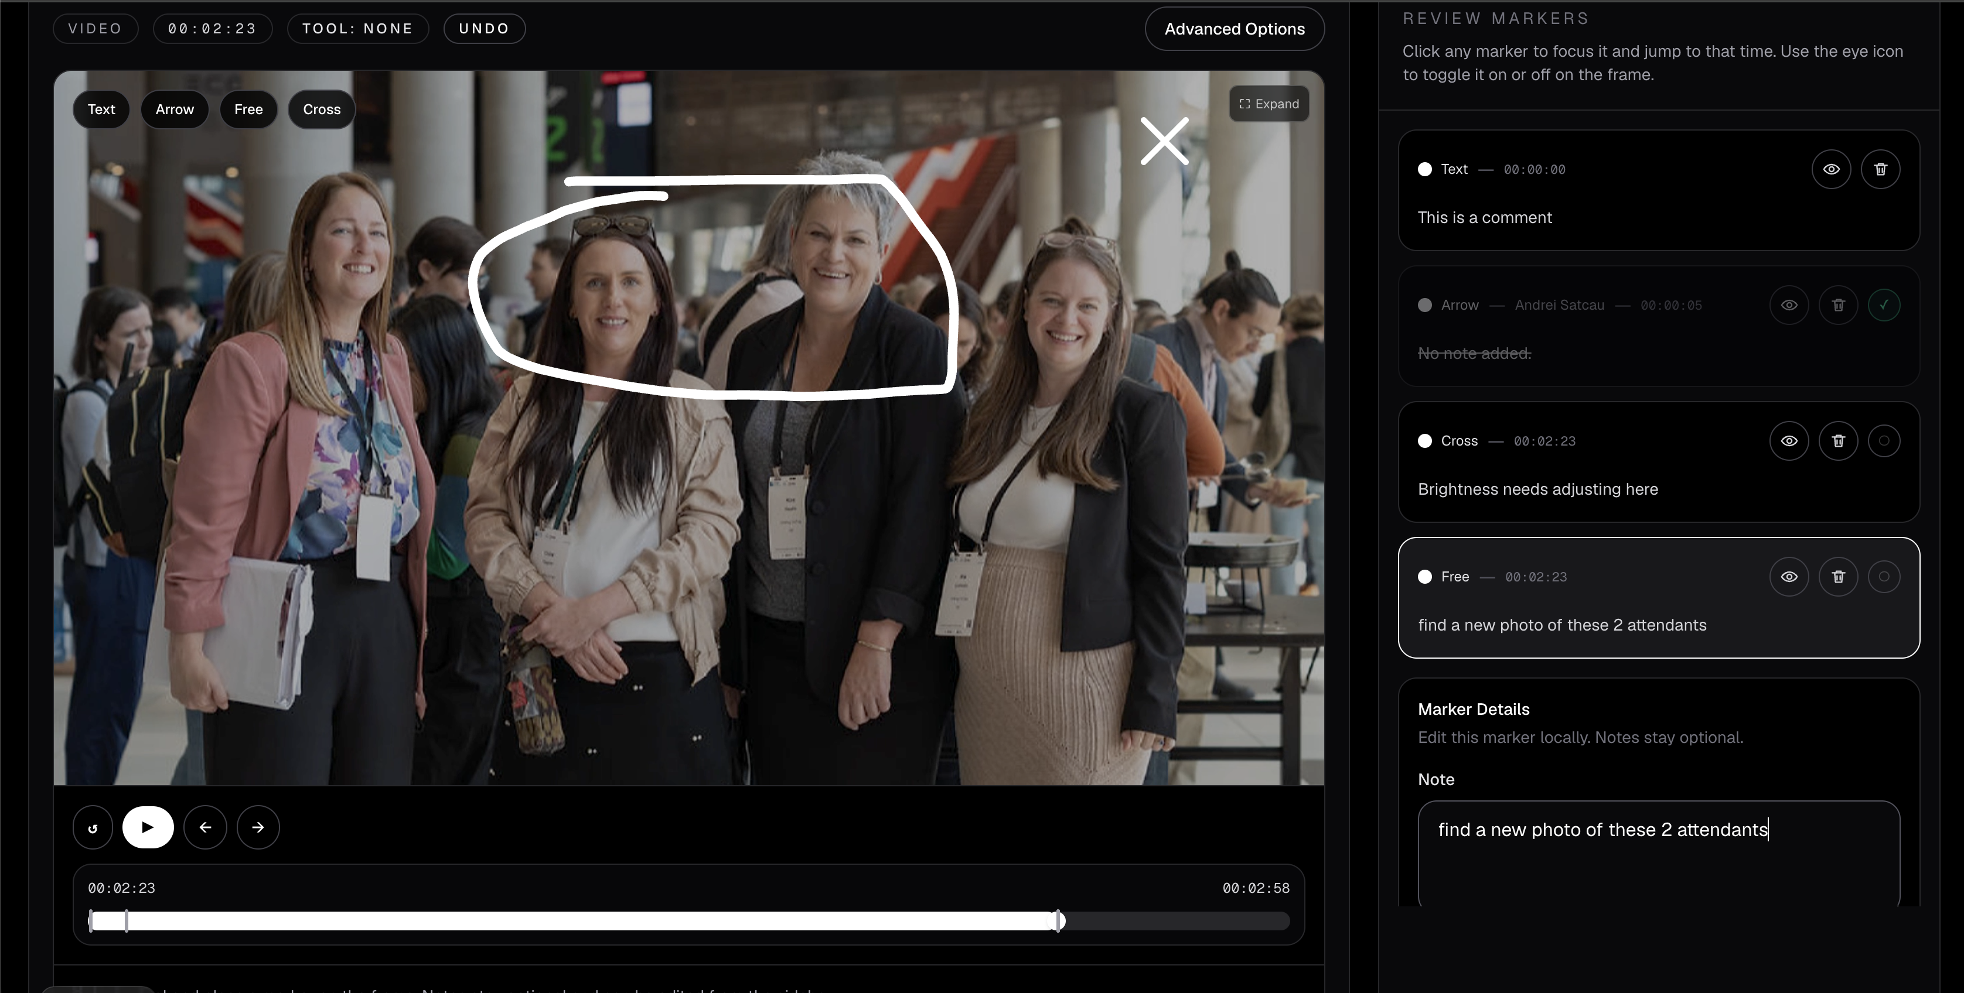Image resolution: width=1964 pixels, height=993 pixels.
Task: Select the Free draw tool
Action: pyautogui.click(x=248, y=109)
